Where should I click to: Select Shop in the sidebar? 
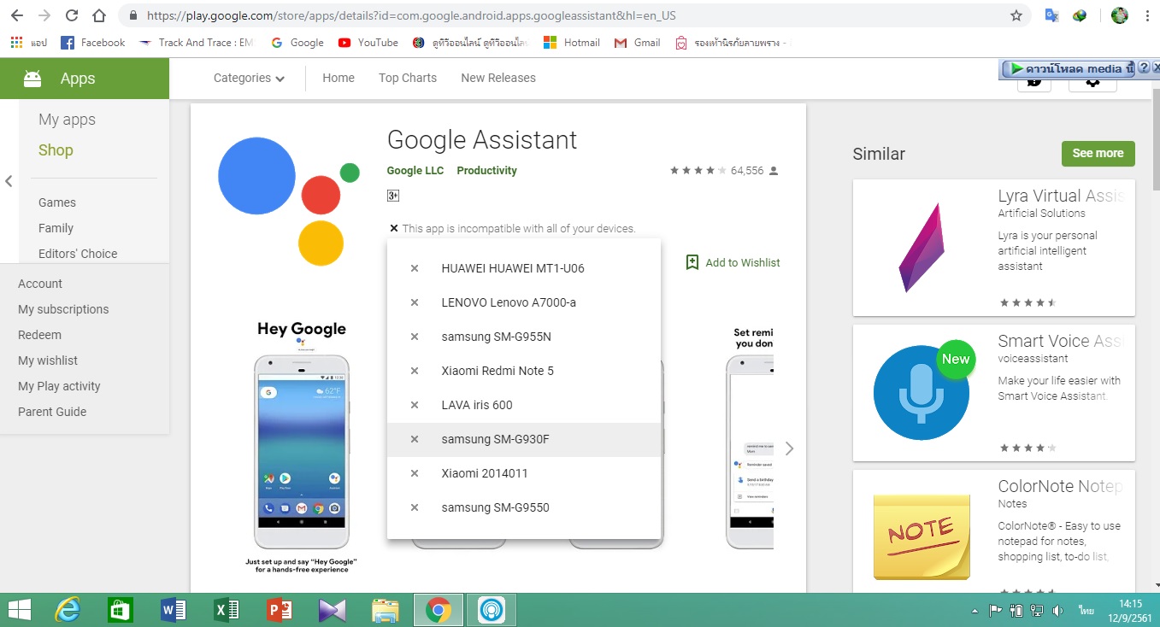pyautogui.click(x=56, y=150)
